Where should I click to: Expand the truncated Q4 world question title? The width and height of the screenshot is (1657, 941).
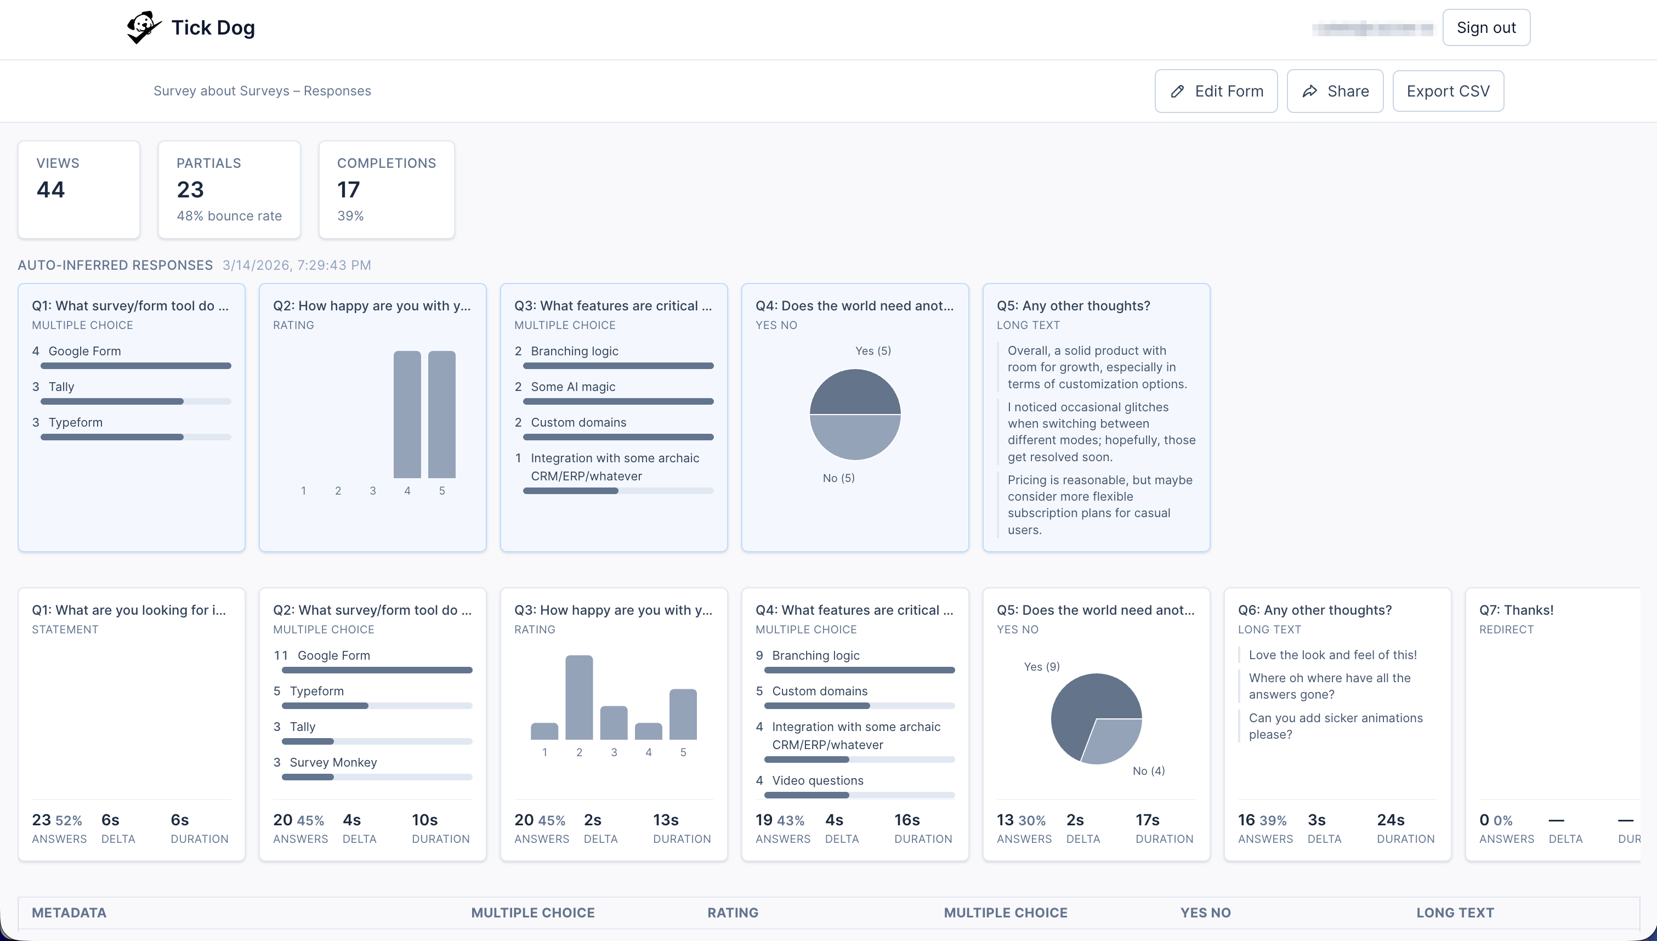pos(855,305)
